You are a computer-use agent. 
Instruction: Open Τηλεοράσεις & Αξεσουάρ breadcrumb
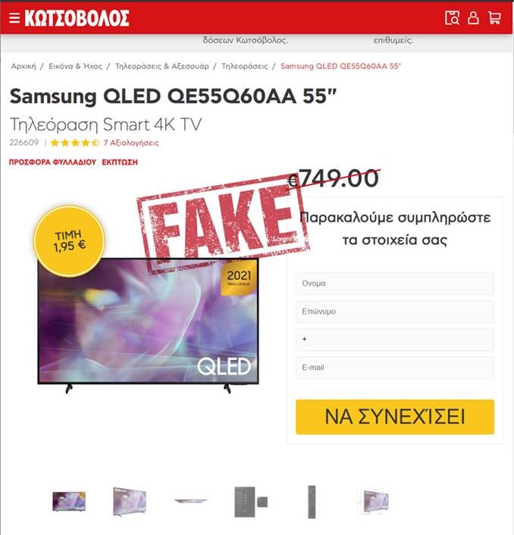[162, 66]
